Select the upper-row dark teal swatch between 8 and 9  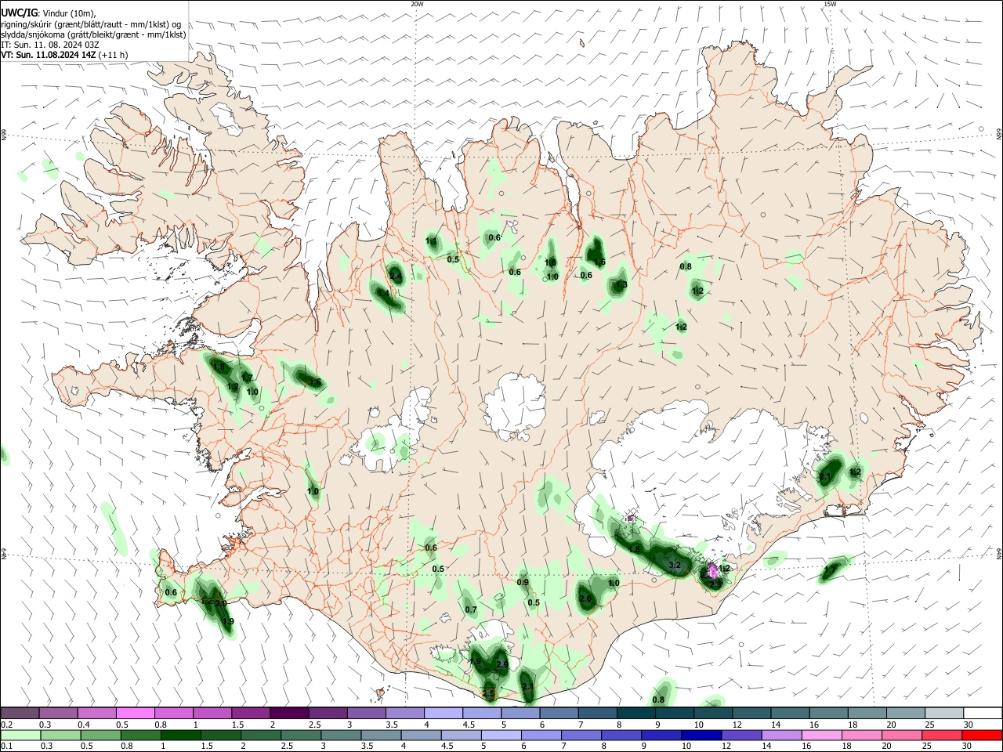(x=635, y=713)
